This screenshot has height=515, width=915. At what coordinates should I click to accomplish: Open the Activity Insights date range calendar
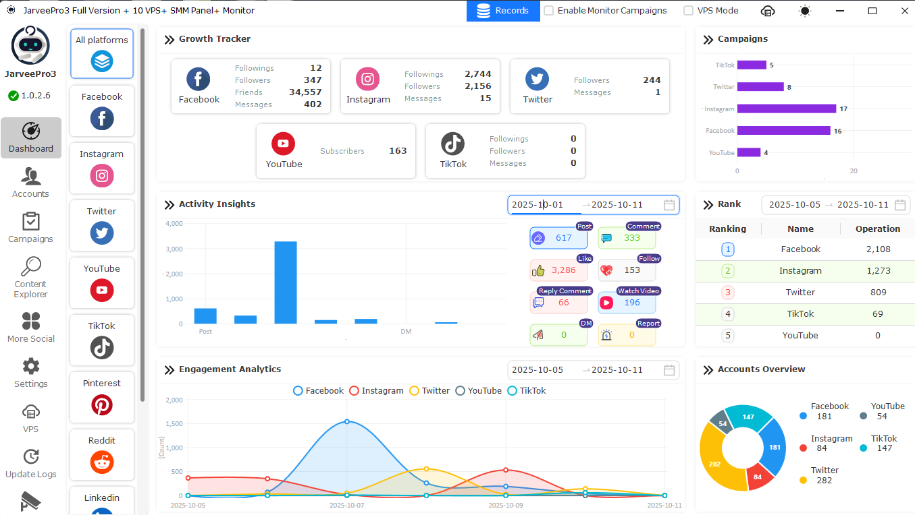tap(669, 205)
